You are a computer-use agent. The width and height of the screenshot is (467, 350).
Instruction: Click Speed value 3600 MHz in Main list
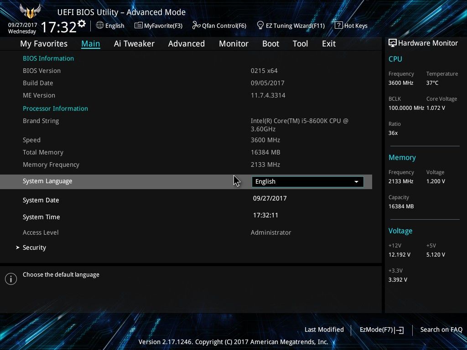coord(265,140)
